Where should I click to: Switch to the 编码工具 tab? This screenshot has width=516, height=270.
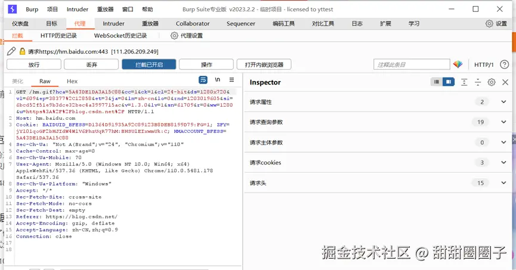(x=283, y=23)
